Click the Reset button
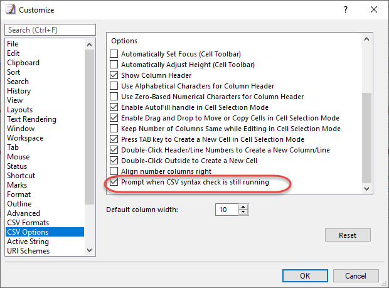Screen dimensions: 389x288 click(348, 235)
